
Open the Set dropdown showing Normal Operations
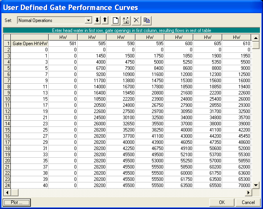(88, 20)
